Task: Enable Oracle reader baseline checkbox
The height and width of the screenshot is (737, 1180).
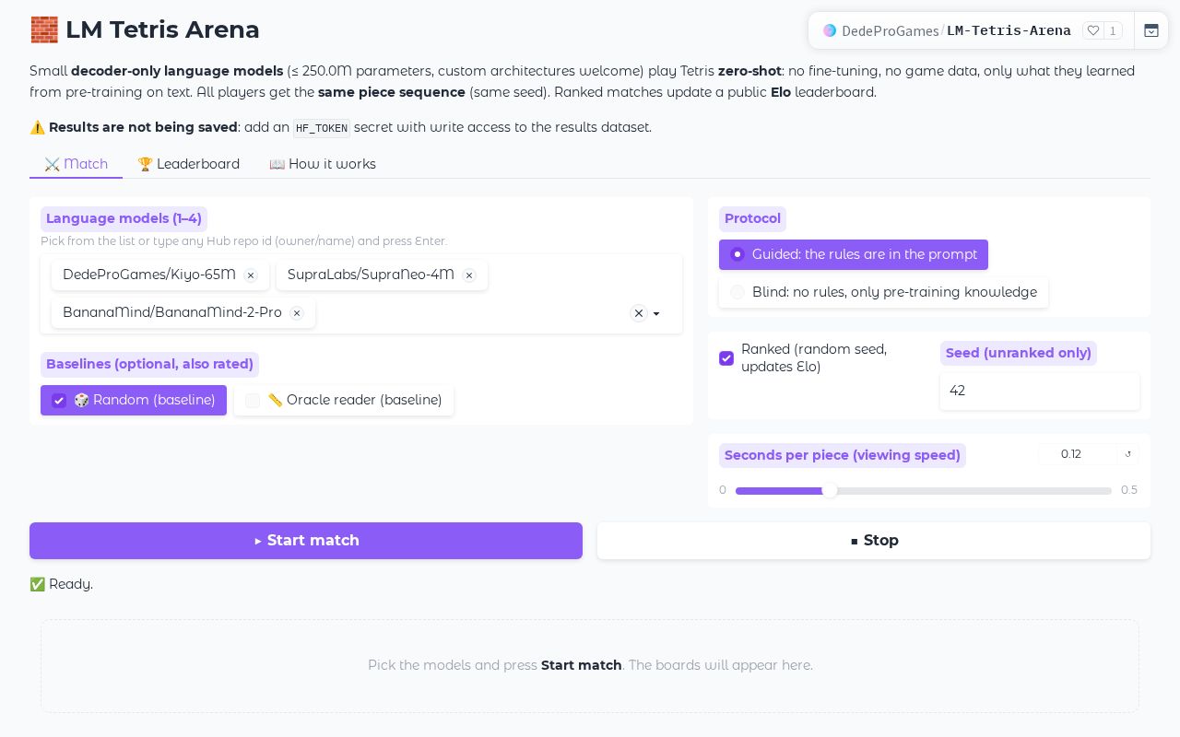Action: click(x=253, y=400)
